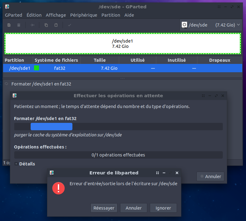
Task: Click the disk icon in device selector
Action: (184, 25)
